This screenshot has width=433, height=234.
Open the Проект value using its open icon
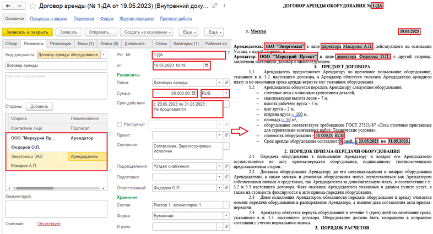226,135
